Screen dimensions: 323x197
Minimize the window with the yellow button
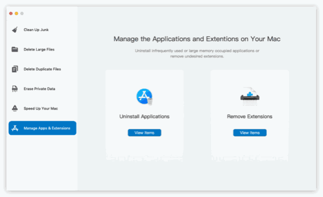point(16,13)
